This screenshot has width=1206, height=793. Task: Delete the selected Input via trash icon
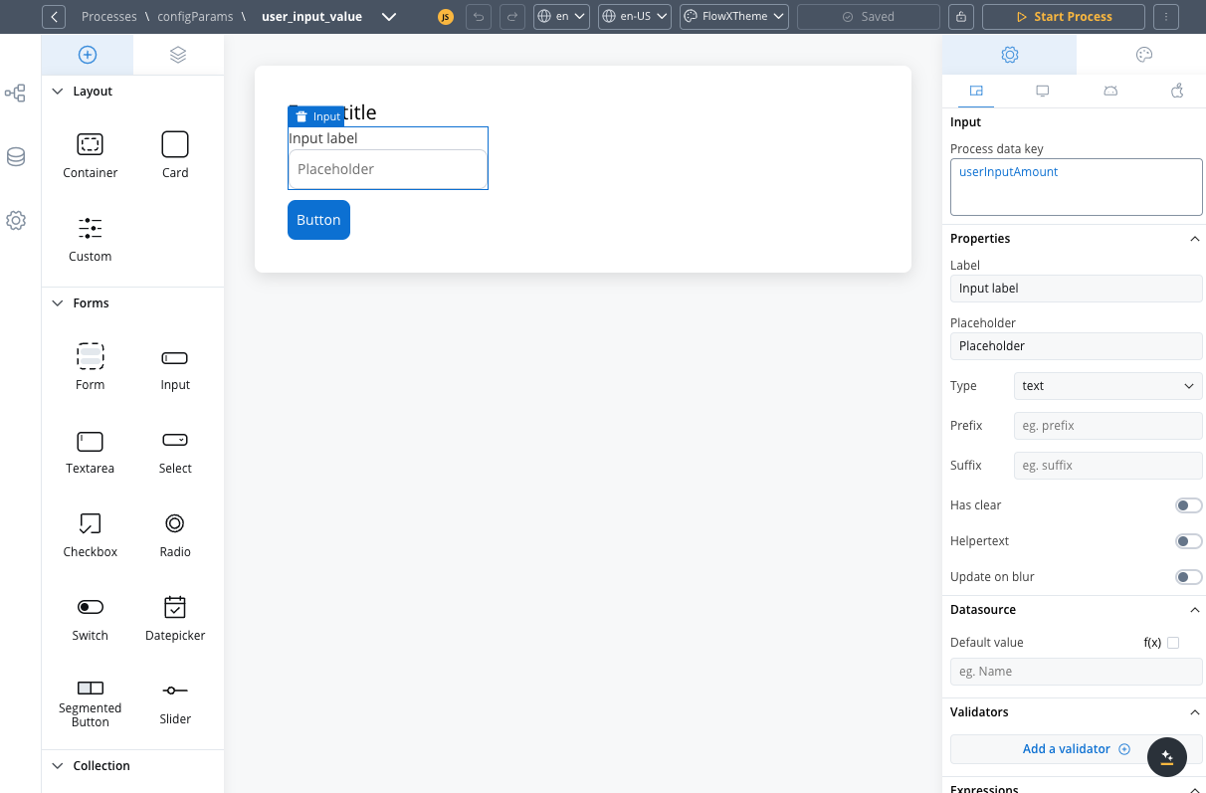click(x=301, y=116)
